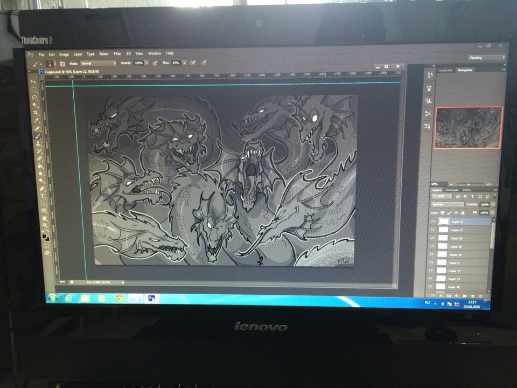Screen dimensions: 517x388
Task: Activate the Eyedropper tool
Action: [x=36, y=121]
